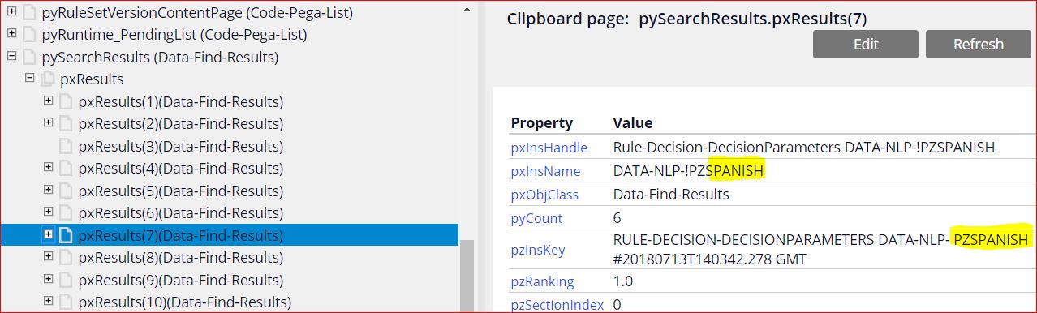Click the pzRanking value 1.0

[622, 281]
